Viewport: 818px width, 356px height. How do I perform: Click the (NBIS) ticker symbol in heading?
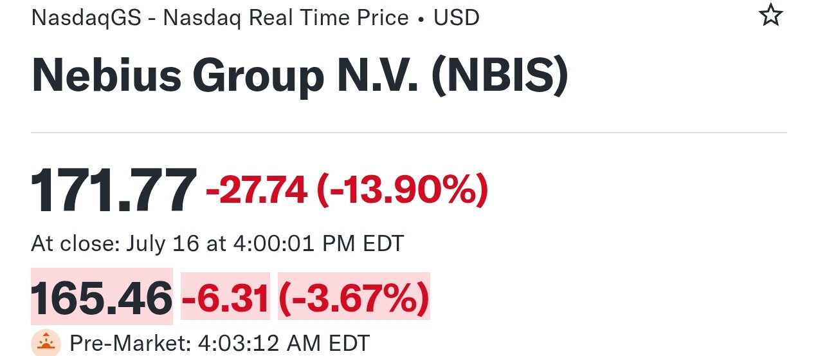point(501,75)
